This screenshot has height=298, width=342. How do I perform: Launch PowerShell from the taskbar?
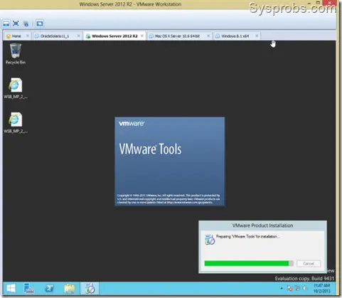click(49, 288)
